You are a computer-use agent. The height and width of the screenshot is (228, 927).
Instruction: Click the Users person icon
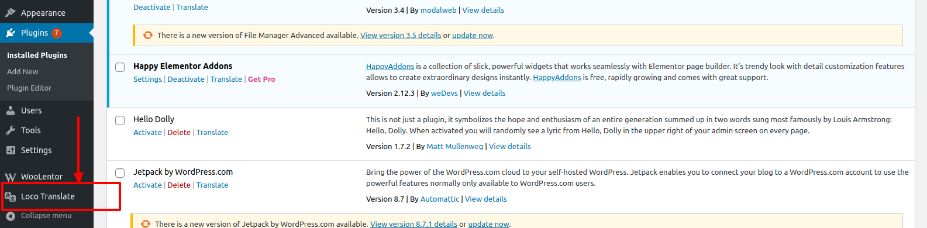tap(11, 110)
